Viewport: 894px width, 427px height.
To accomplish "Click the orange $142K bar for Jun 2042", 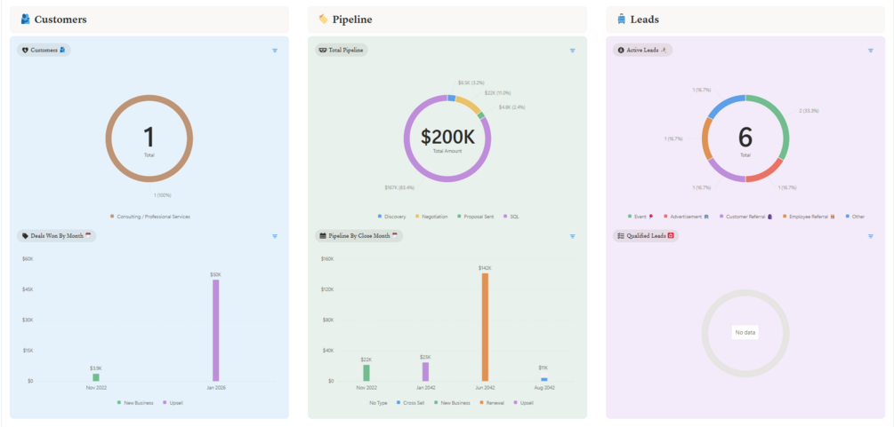I will [485, 327].
